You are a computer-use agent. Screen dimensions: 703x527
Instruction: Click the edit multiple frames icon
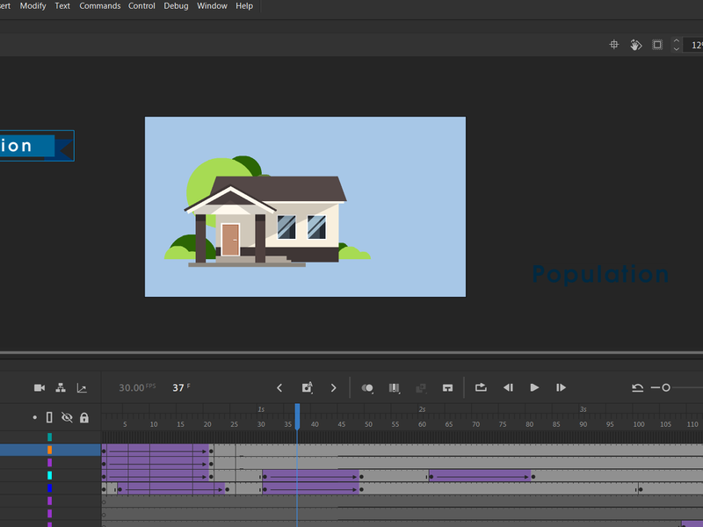pyautogui.click(x=395, y=387)
